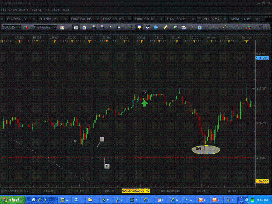The image size is (272, 204).
Task: Expand the arrow next to the chart type icon
Action: (x=68, y=27)
